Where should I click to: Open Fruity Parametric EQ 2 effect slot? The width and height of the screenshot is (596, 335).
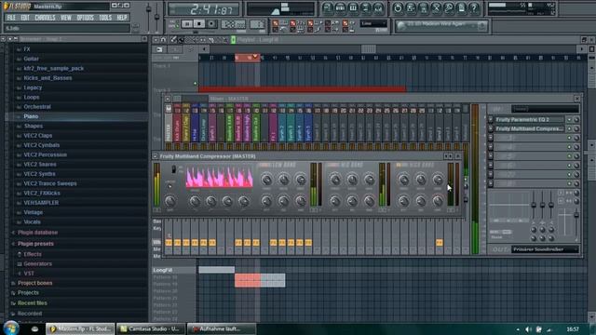click(530, 120)
